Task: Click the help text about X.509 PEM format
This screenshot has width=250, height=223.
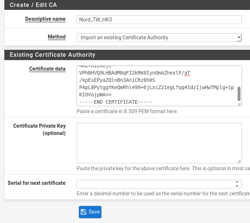Action: point(127,111)
